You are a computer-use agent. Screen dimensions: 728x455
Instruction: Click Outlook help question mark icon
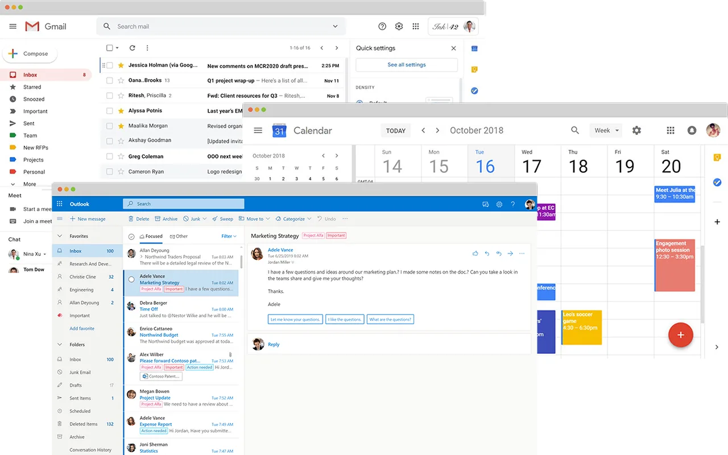(x=513, y=204)
